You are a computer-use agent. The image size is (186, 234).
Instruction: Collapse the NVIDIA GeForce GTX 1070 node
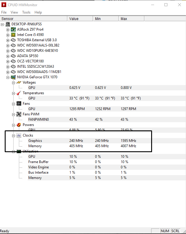coord(8,77)
